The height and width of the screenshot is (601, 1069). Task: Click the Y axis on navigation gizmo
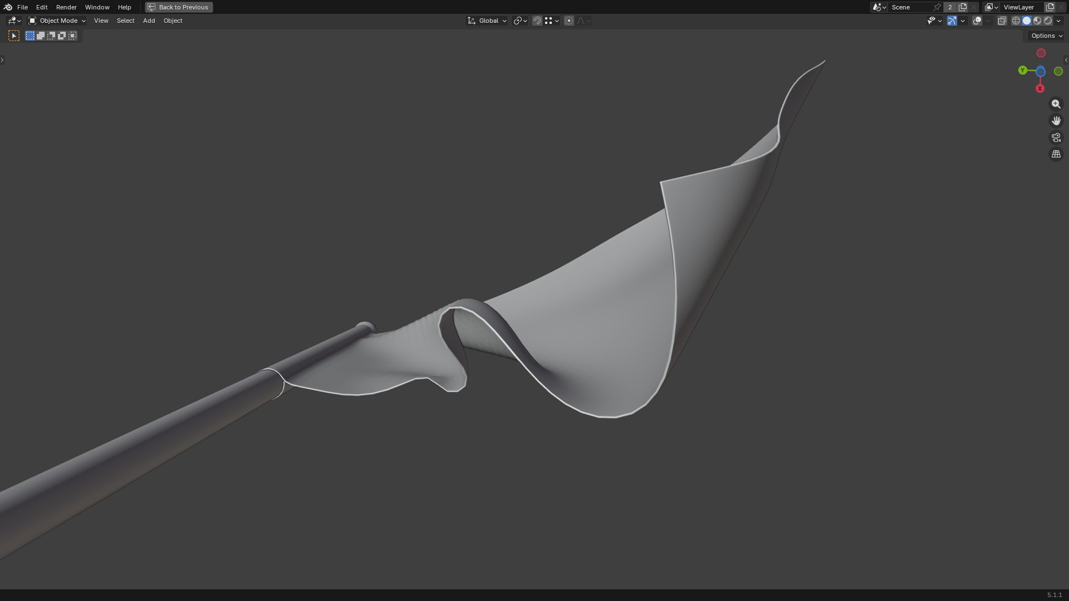pos(1022,70)
